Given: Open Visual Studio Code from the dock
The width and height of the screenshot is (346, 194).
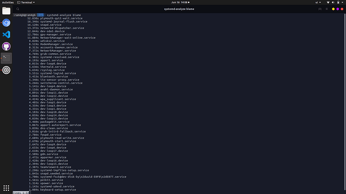Looking at the screenshot, I should coord(6,34).
